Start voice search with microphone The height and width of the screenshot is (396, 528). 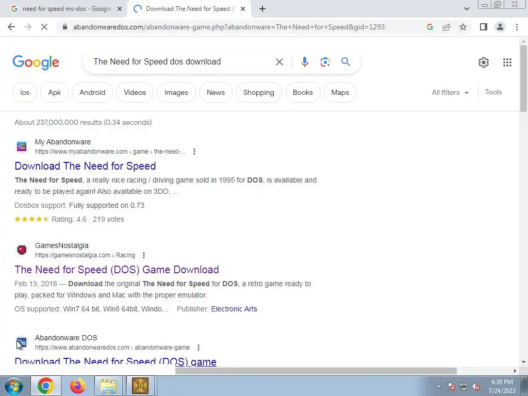[x=304, y=62]
